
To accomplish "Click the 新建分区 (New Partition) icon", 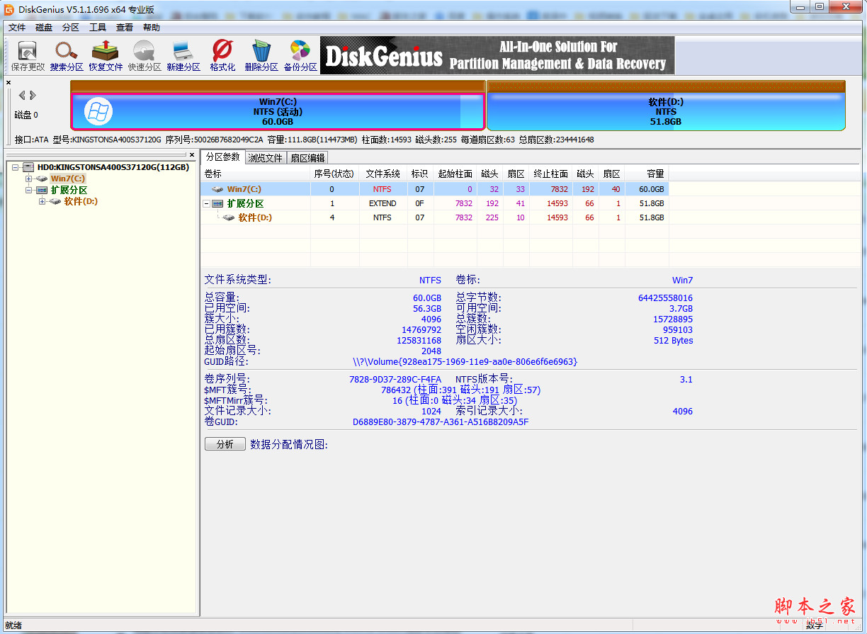I will (183, 55).
